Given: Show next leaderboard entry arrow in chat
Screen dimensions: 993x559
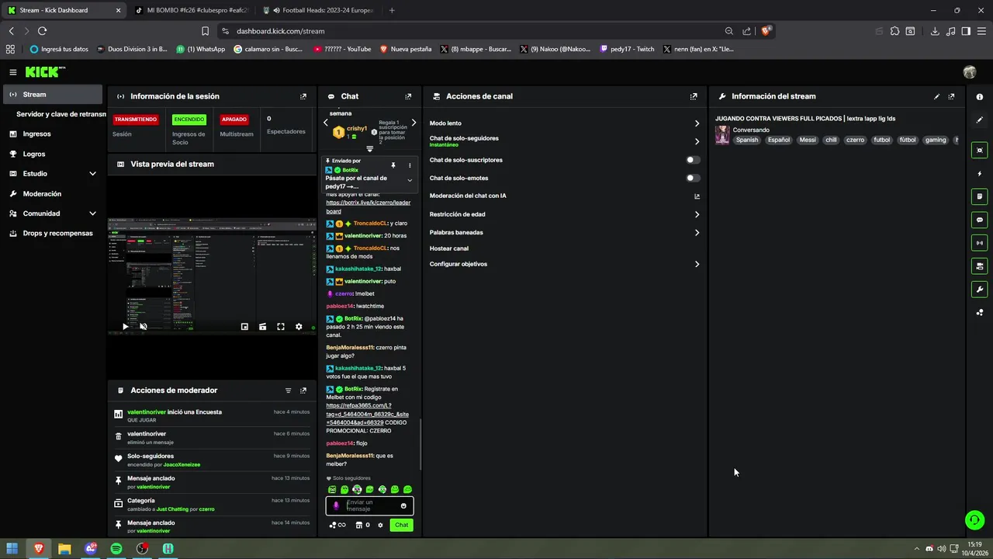Looking at the screenshot, I should pyautogui.click(x=413, y=123).
